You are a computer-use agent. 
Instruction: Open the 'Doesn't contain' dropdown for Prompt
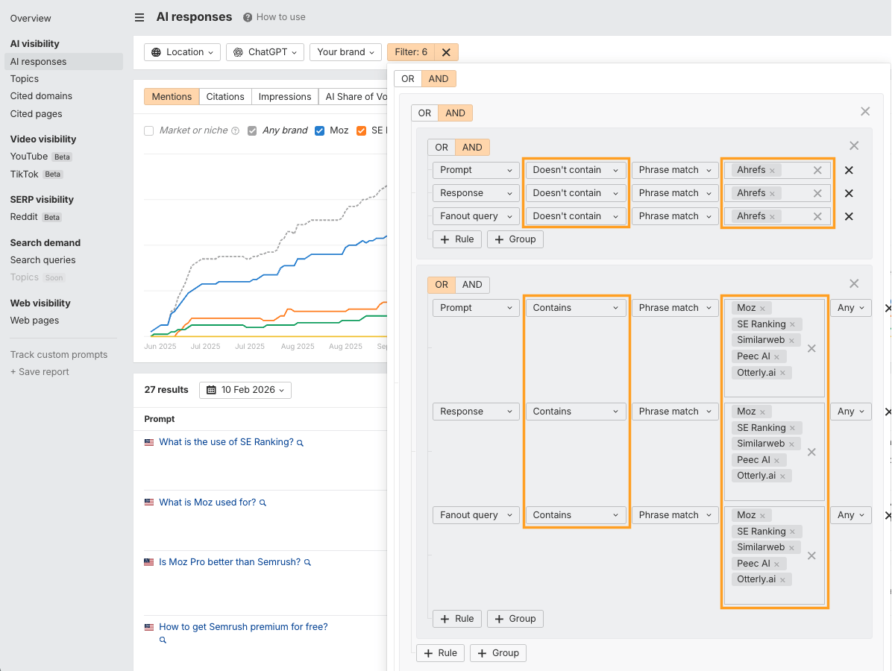(575, 169)
